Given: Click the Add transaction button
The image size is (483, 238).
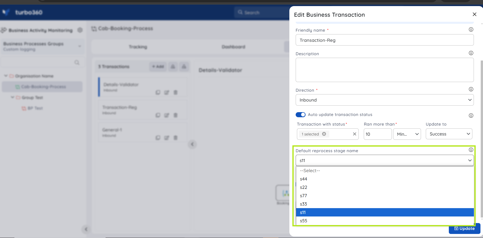Looking at the screenshot, I should [x=158, y=67].
